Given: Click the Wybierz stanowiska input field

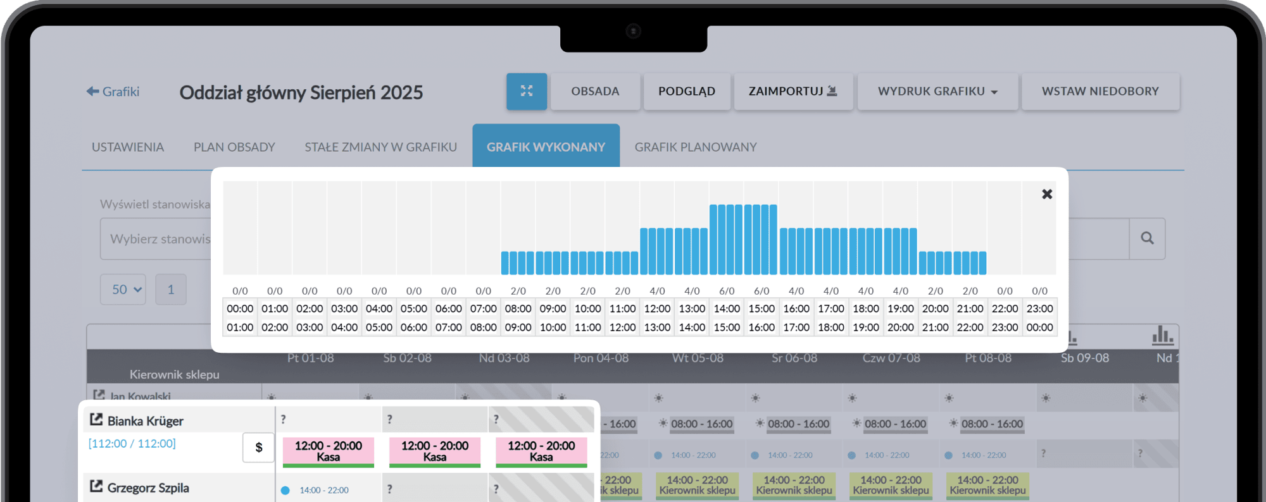Looking at the screenshot, I should pyautogui.click(x=156, y=238).
